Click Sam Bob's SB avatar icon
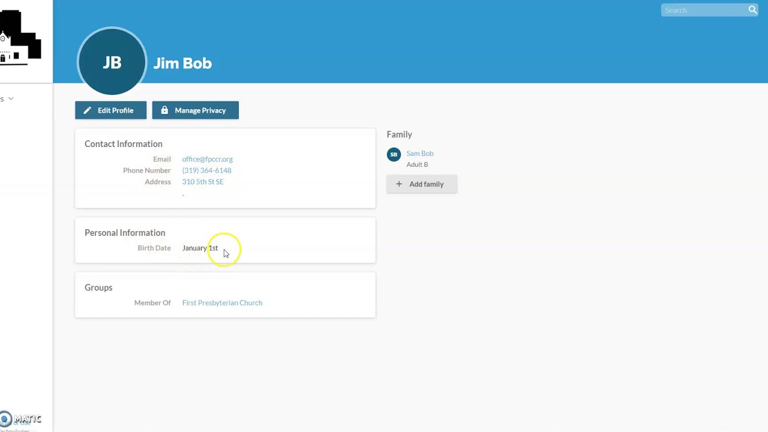Screen dimensions: 768x432 (x=394, y=154)
